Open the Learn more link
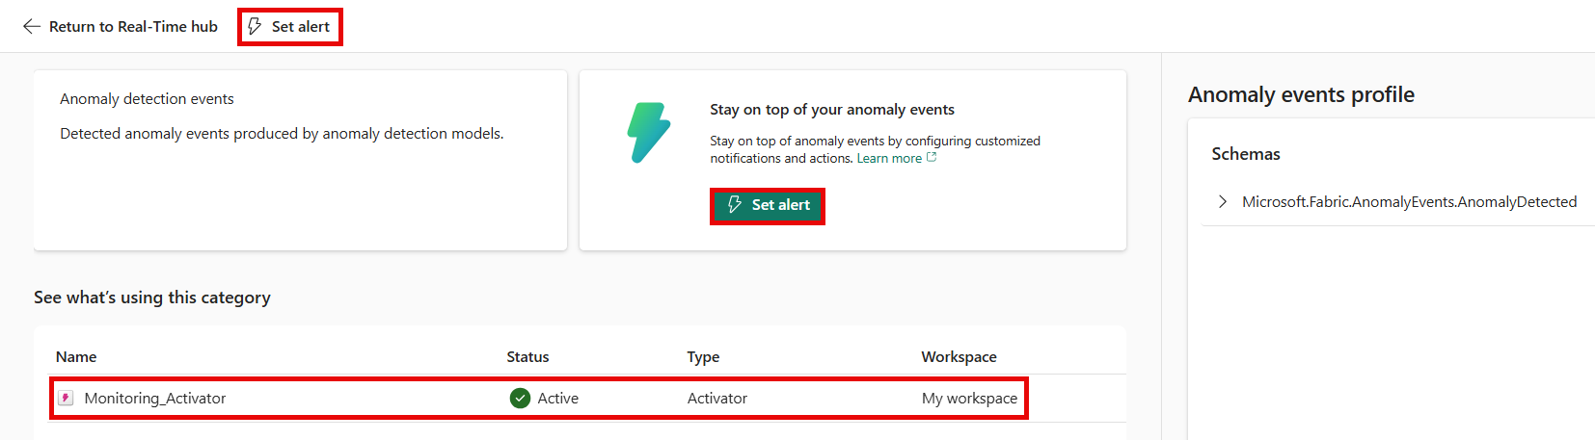Image resolution: width=1595 pixels, height=440 pixels. pos(889,159)
